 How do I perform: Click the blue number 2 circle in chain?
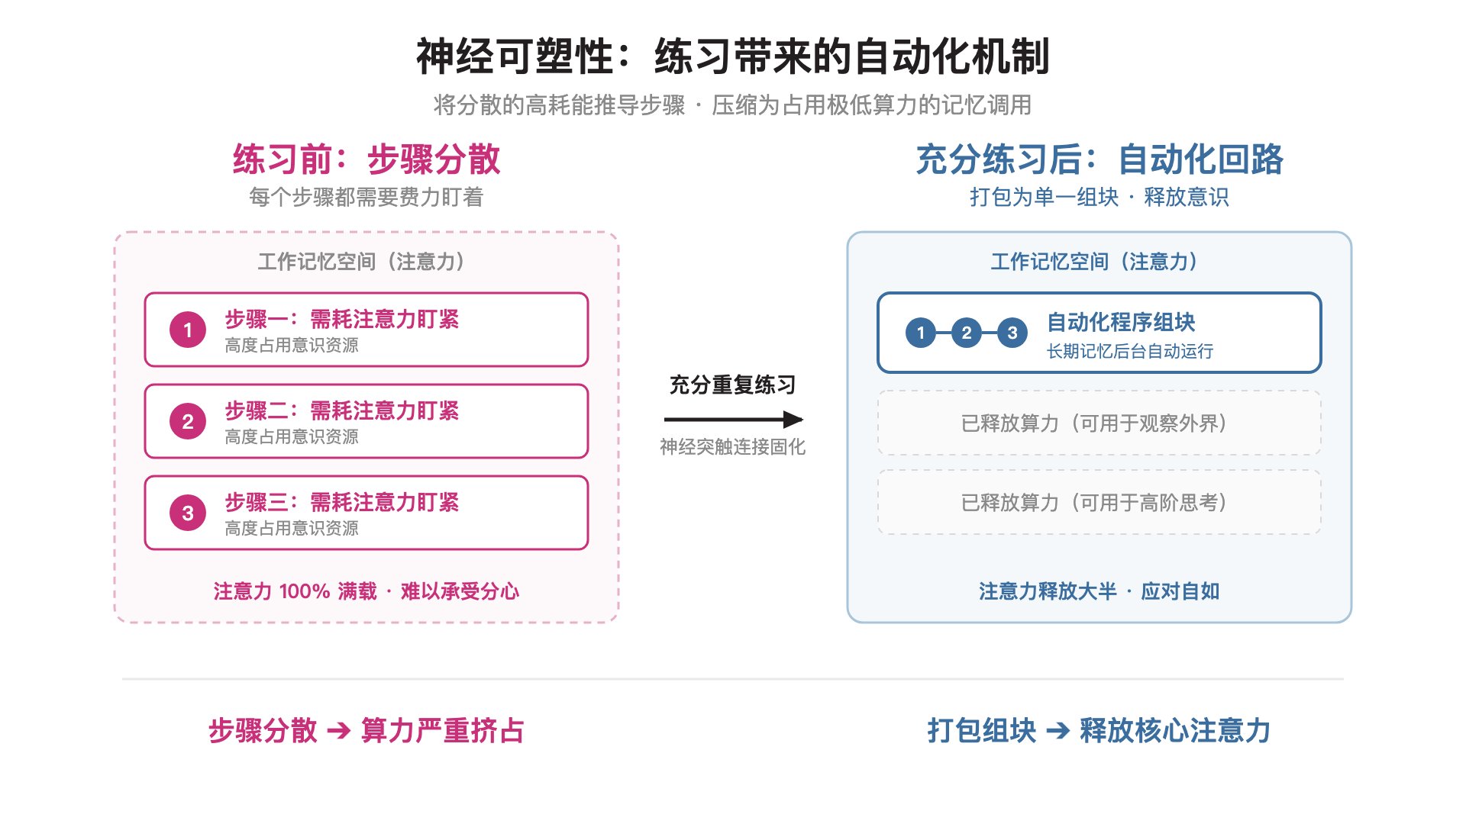pyautogui.click(x=967, y=333)
